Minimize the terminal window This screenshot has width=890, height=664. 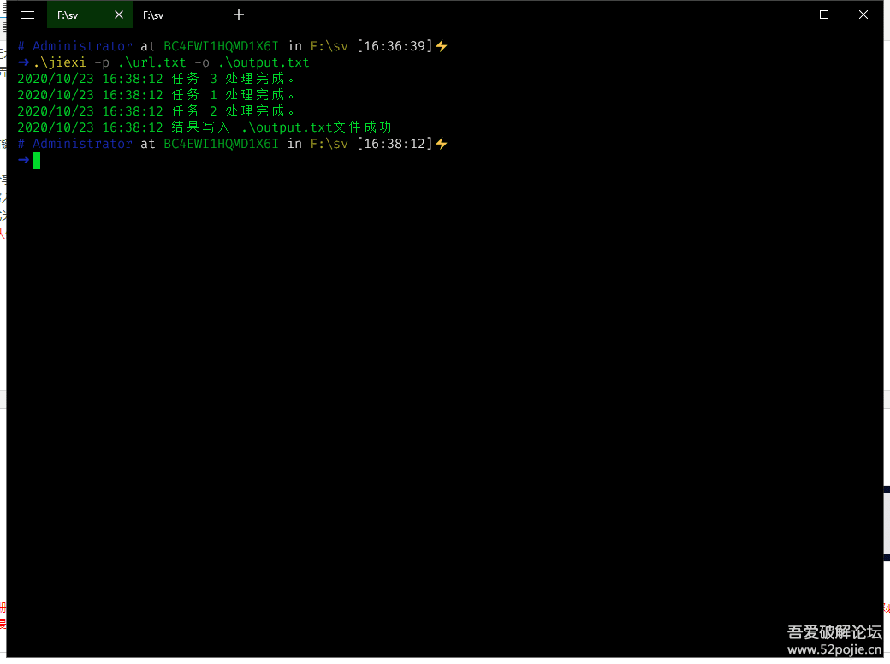pyautogui.click(x=784, y=15)
